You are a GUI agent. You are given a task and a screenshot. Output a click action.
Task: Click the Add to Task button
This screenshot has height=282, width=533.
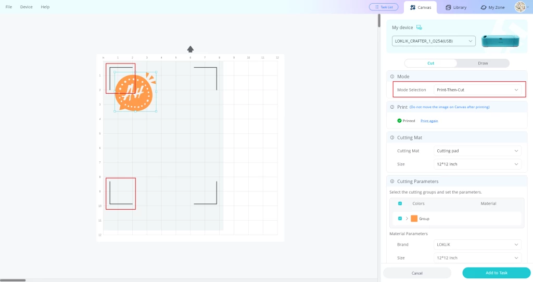tap(496, 273)
